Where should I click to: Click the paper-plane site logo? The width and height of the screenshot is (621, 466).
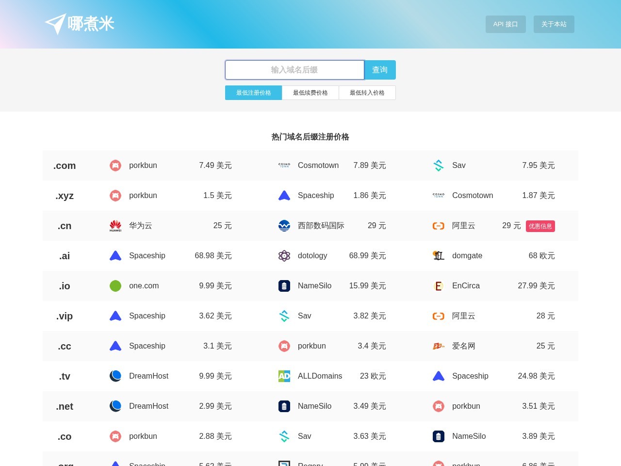pyautogui.click(x=55, y=24)
